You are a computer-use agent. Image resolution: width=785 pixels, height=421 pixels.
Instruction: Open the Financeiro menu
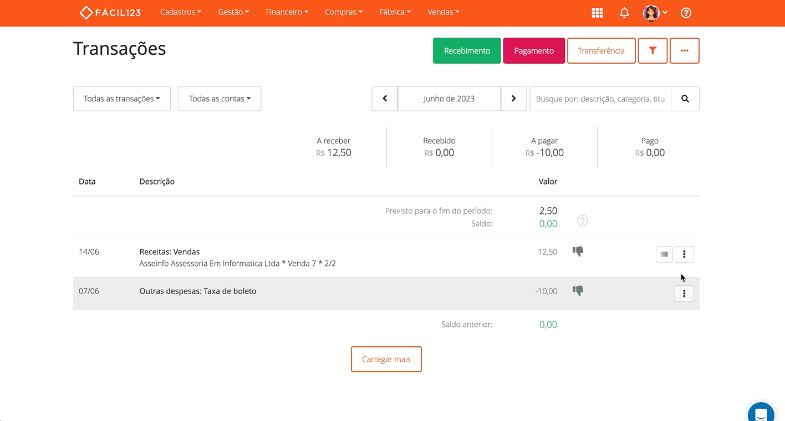click(286, 12)
